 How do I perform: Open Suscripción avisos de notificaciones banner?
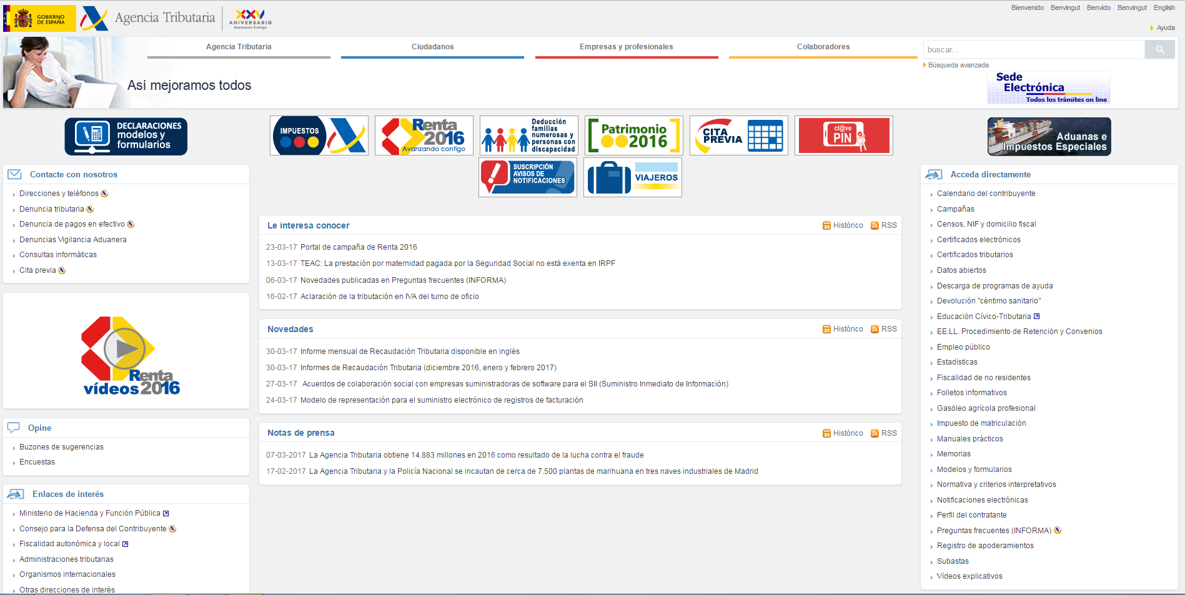coord(528,177)
